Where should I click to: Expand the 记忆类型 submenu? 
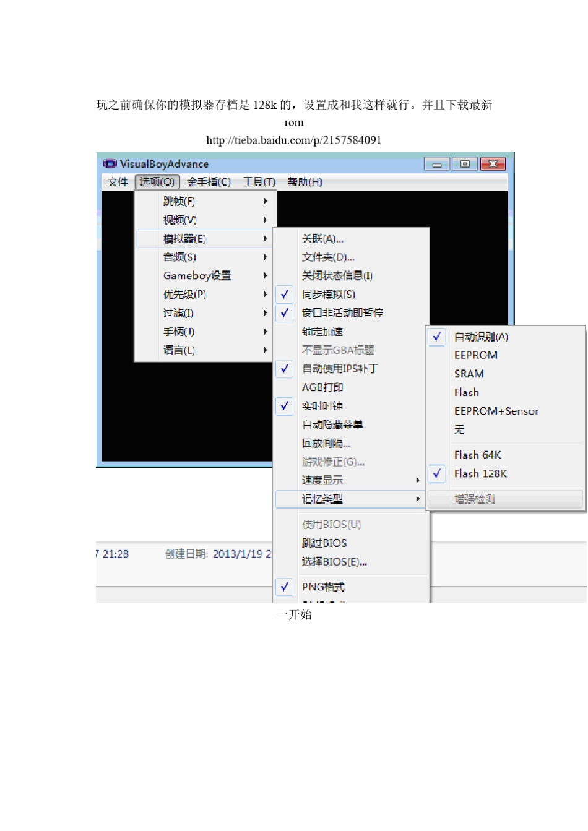(x=350, y=499)
